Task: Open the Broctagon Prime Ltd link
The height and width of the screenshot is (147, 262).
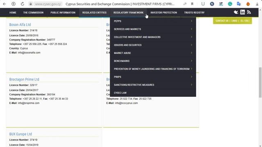Action: click(x=24, y=79)
